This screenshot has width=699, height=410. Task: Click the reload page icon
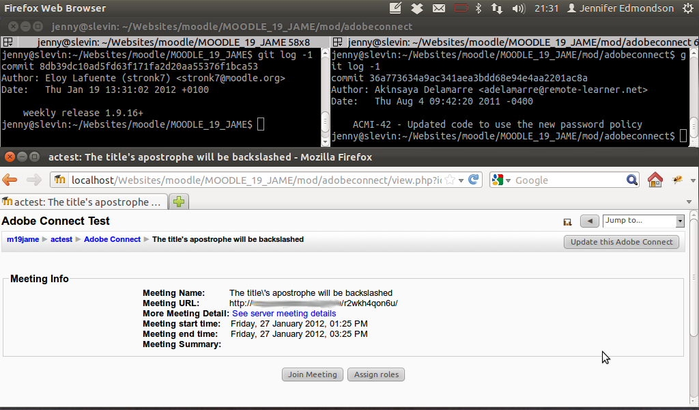473,180
